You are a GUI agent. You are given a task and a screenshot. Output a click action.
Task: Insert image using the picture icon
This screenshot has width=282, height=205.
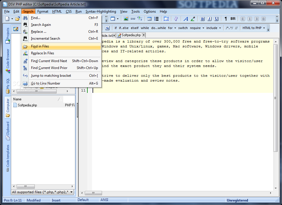126,19
